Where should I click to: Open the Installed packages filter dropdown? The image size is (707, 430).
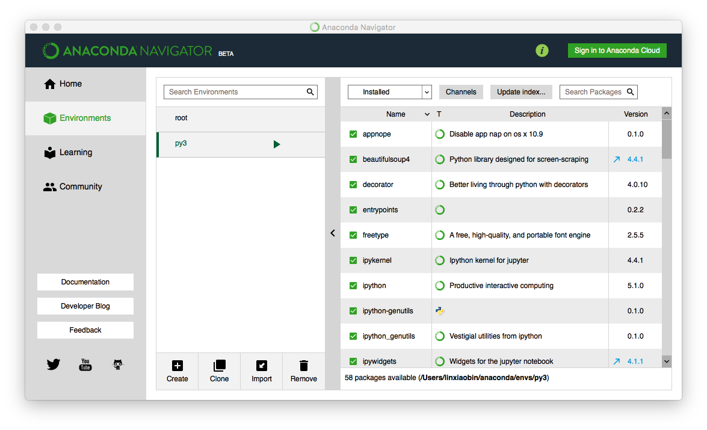[389, 92]
